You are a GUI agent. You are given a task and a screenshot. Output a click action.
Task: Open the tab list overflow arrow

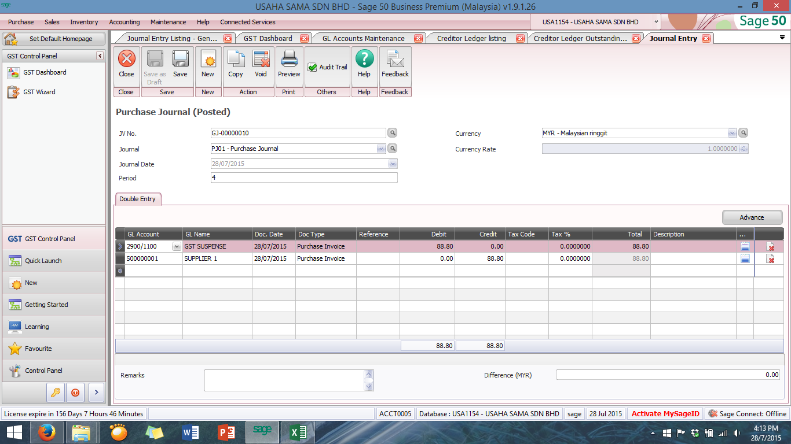(782, 38)
